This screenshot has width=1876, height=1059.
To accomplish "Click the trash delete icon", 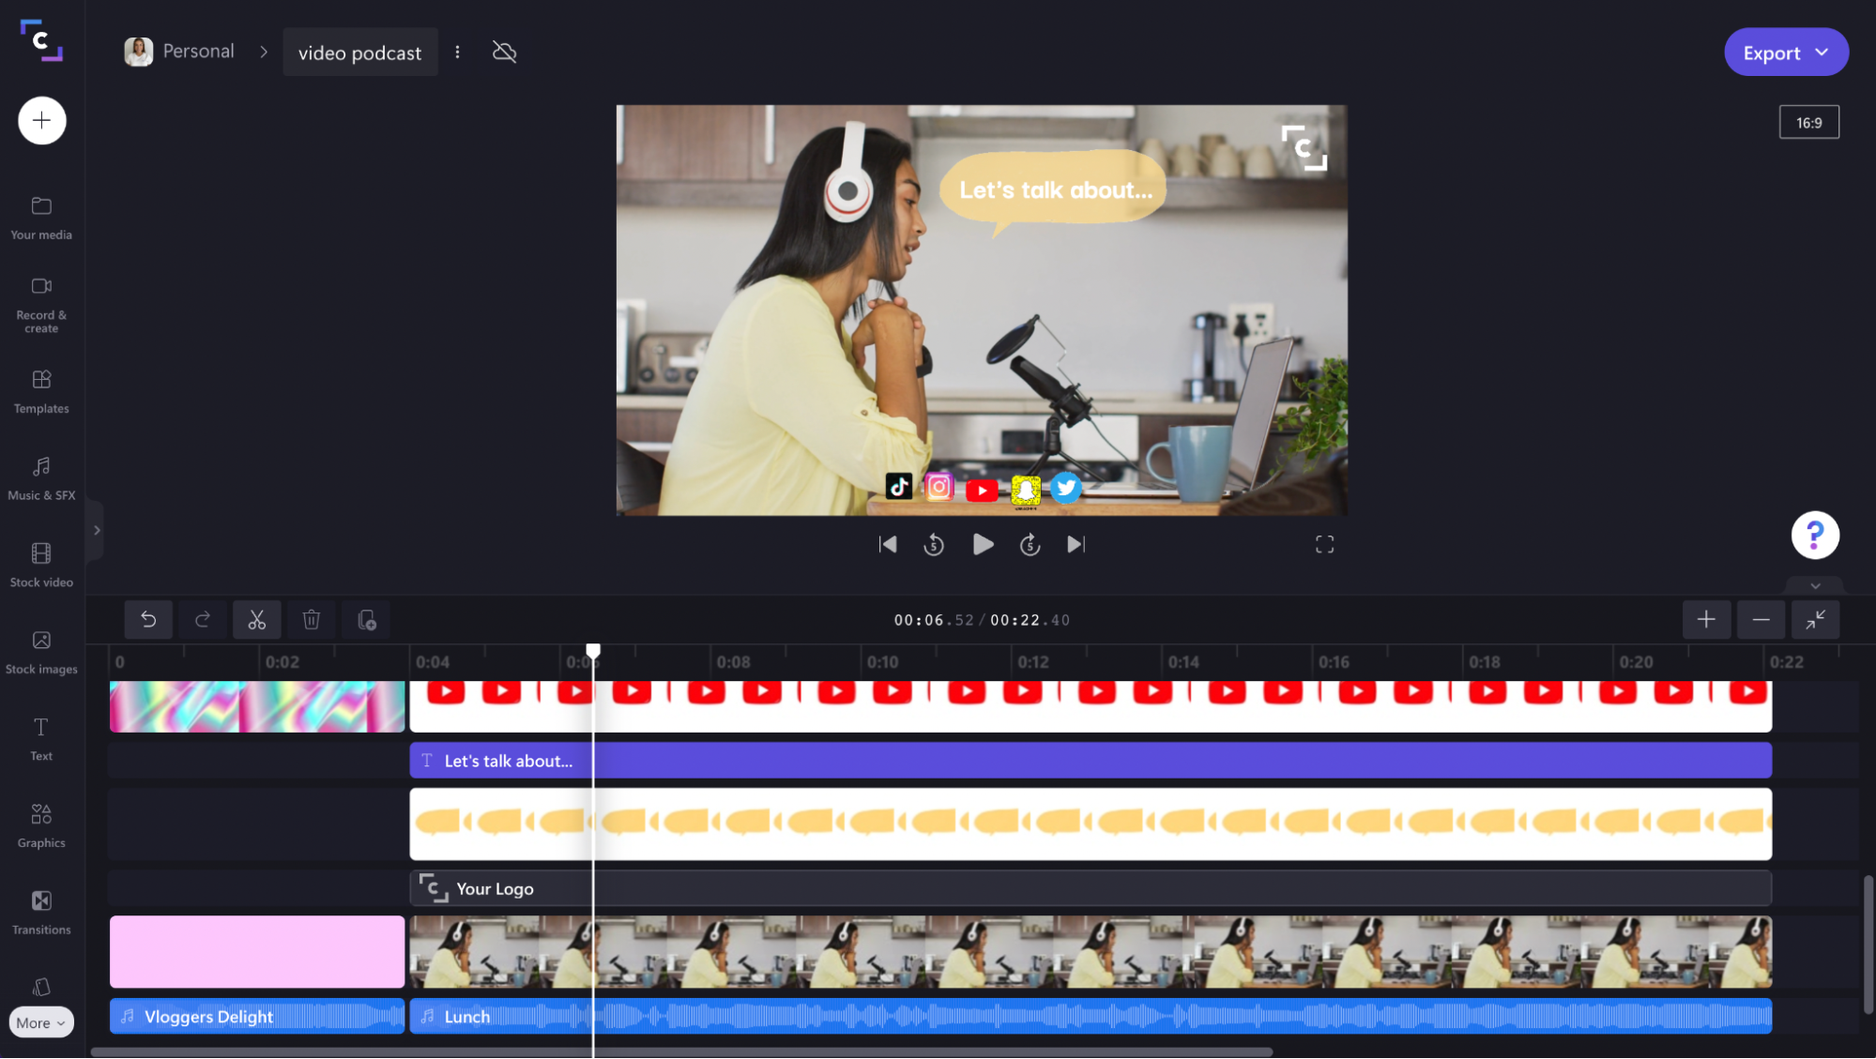I will click(312, 620).
